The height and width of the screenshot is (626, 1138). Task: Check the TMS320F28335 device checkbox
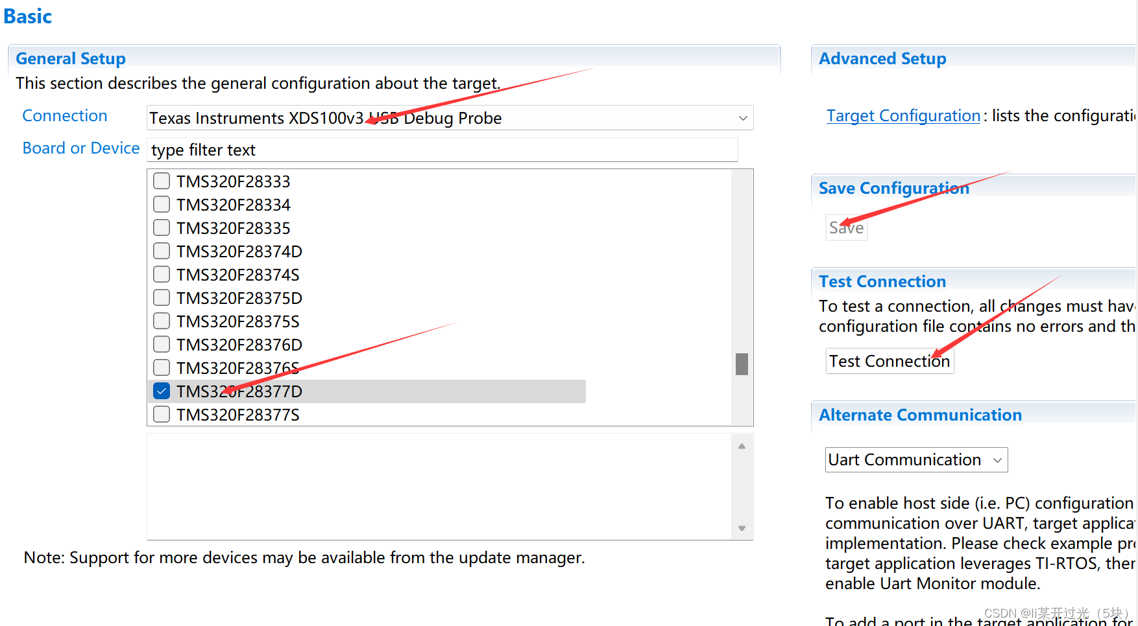coord(162,227)
